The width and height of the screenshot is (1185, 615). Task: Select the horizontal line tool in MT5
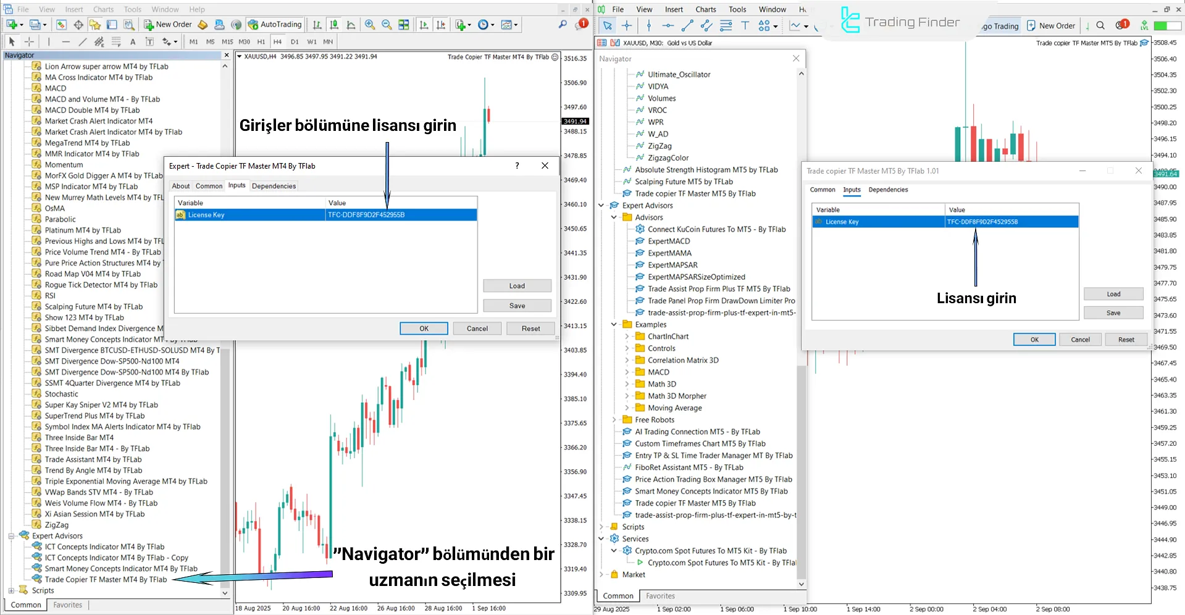tap(668, 26)
